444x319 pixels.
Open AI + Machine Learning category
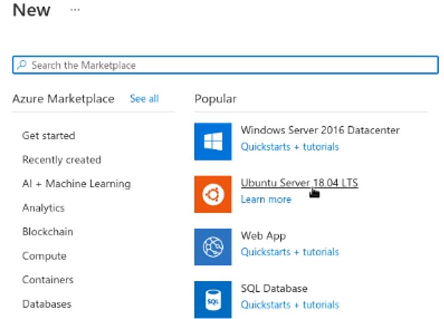[x=76, y=184]
